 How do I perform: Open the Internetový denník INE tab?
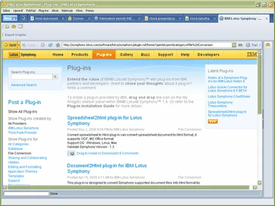pyautogui.click(x=115, y=18)
